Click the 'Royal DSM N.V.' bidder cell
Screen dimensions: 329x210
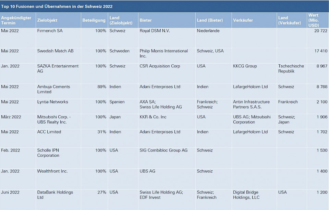[x=155, y=31]
